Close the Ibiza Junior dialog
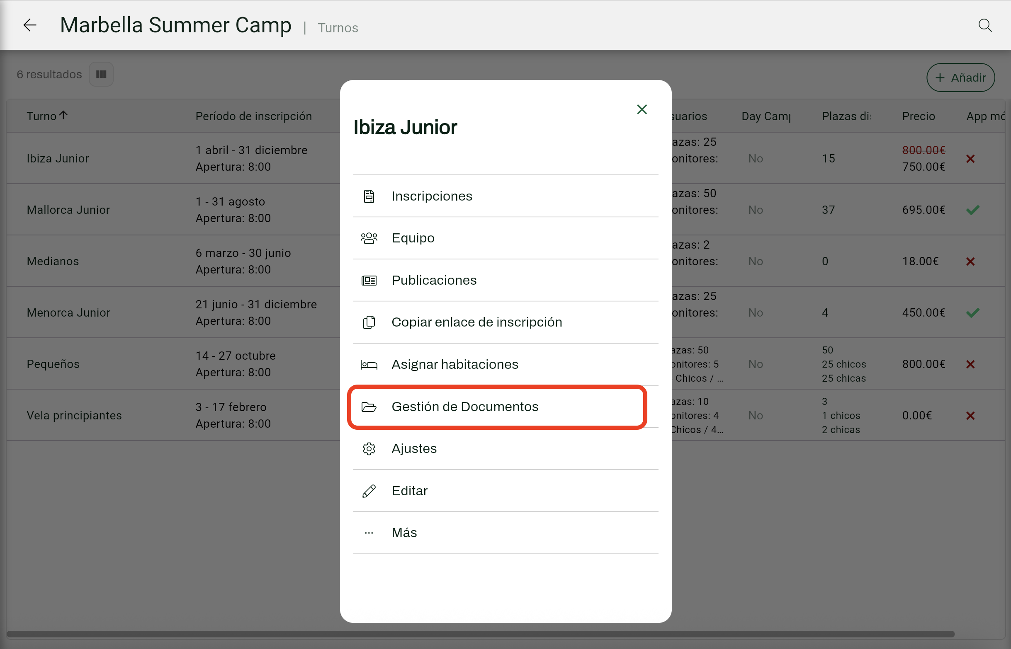Image resolution: width=1011 pixels, height=649 pixels. tap(642, 109)
